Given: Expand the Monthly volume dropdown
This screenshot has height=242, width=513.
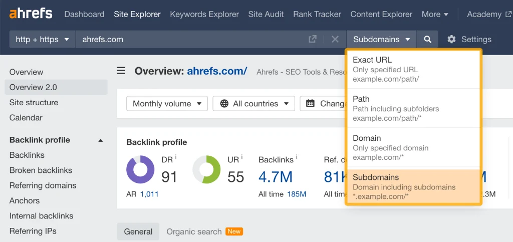Looking at the screenshot, I should (167, 104).
